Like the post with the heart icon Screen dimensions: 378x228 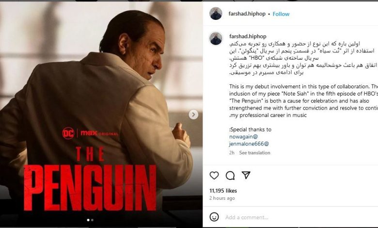tap(214, 175)
